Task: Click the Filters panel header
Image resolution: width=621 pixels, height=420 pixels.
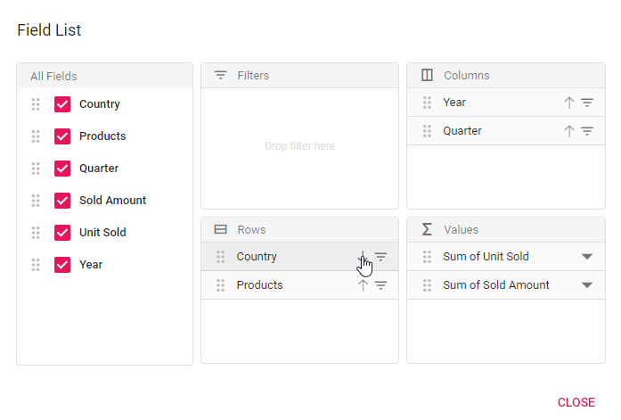Action: [299, 75]
